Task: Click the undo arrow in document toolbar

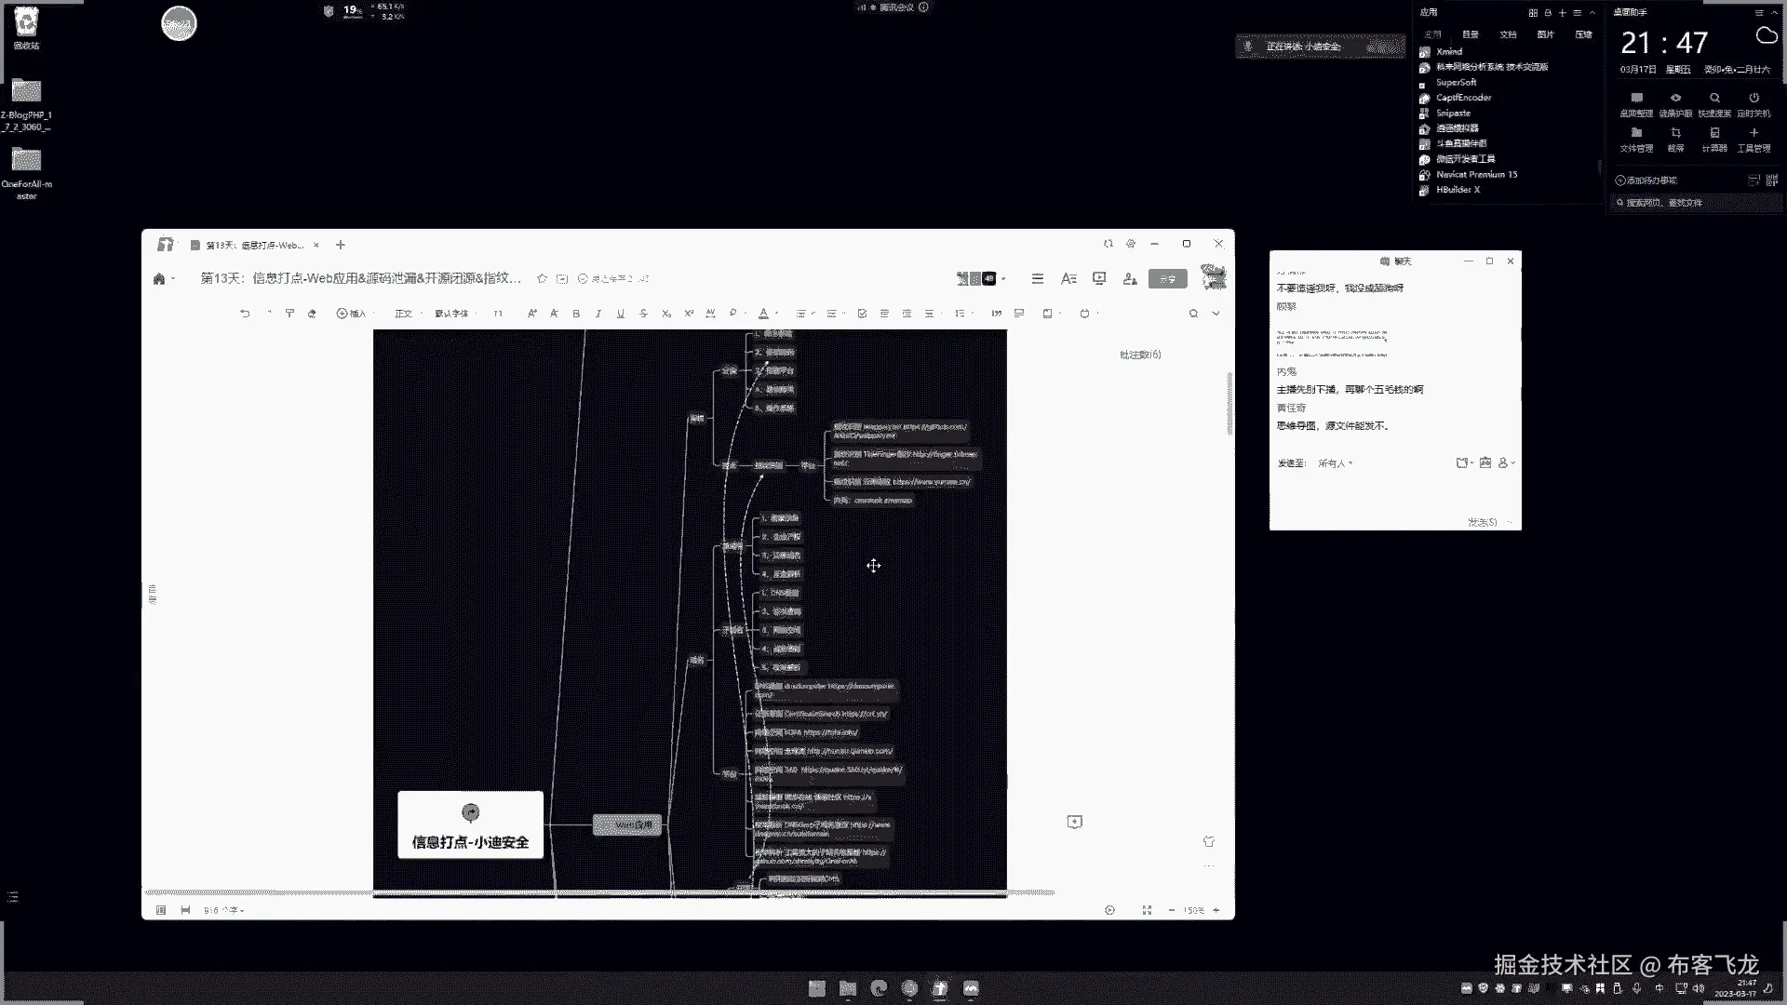Action: [x=245, y=314]
